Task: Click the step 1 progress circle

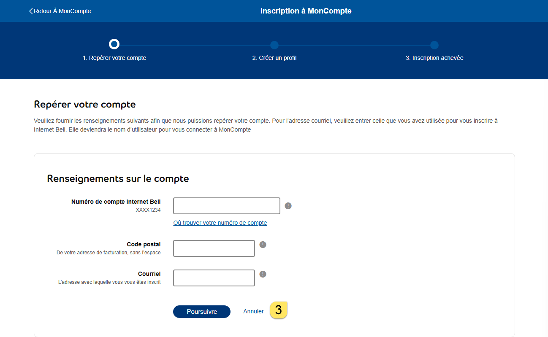Action: click(114, 44)
